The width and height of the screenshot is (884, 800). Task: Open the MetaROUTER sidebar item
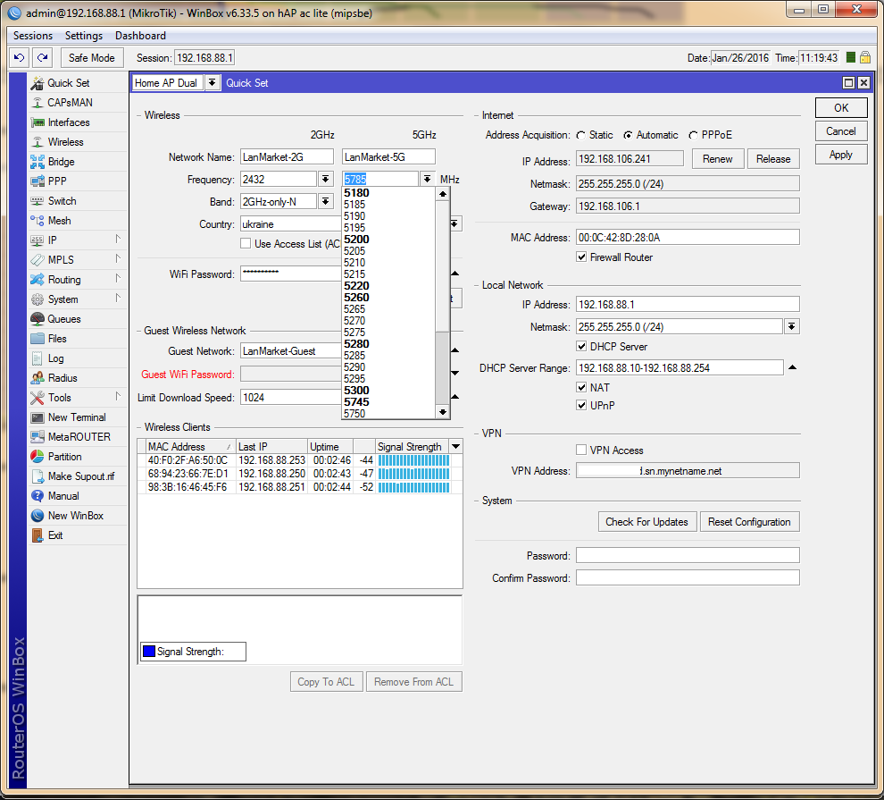pos(79,437)
